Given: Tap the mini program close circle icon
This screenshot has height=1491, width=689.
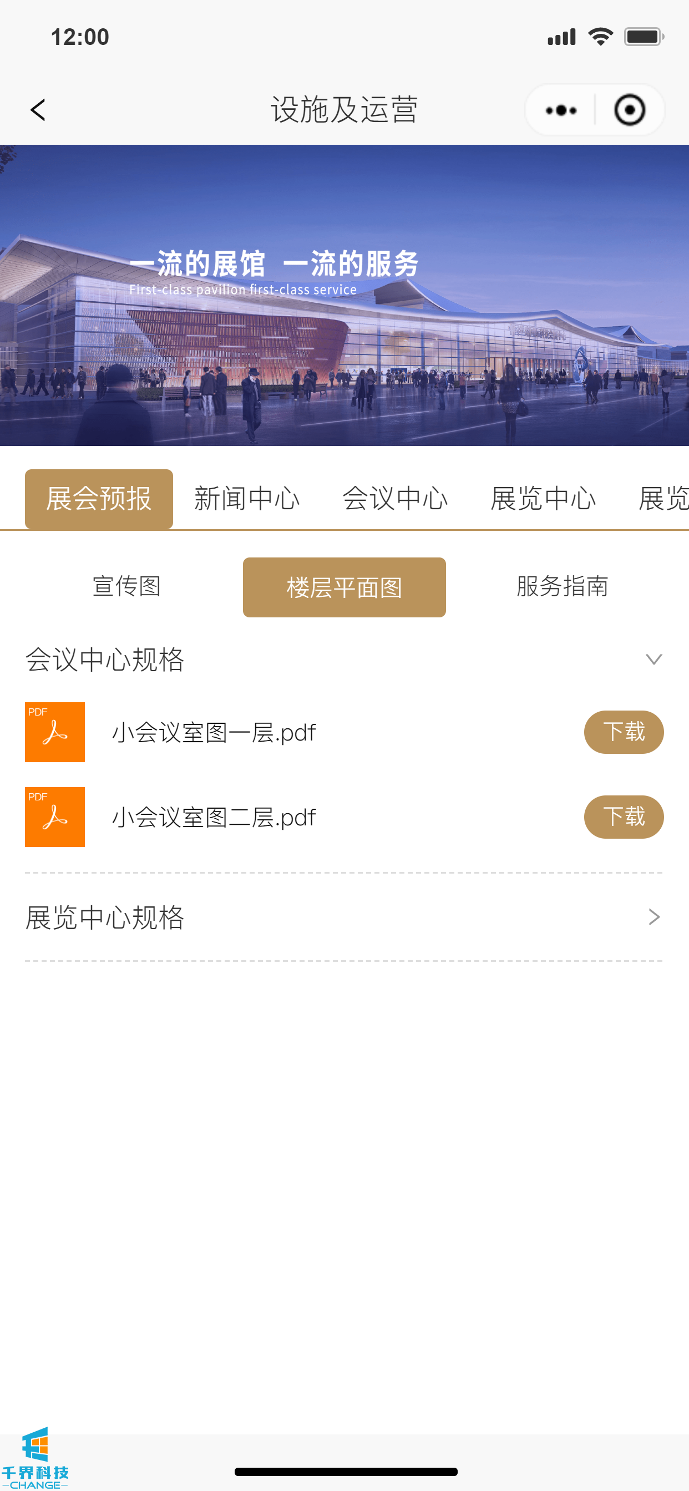Looking at the screenshot, I should (x=629, y=110).
